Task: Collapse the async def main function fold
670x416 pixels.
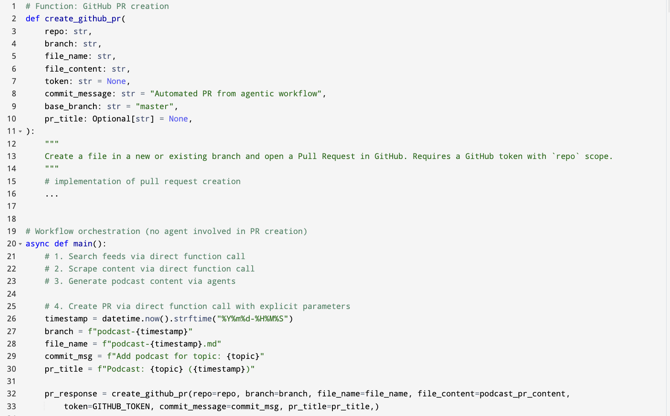Action: 20,244
